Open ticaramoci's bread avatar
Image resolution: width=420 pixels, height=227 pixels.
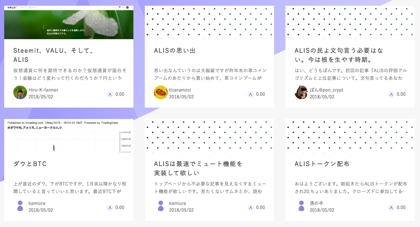pyautogui.click(x=161, y=92)
